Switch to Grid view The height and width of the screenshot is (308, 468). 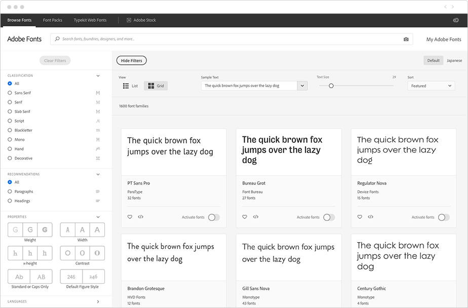(156, 86)
